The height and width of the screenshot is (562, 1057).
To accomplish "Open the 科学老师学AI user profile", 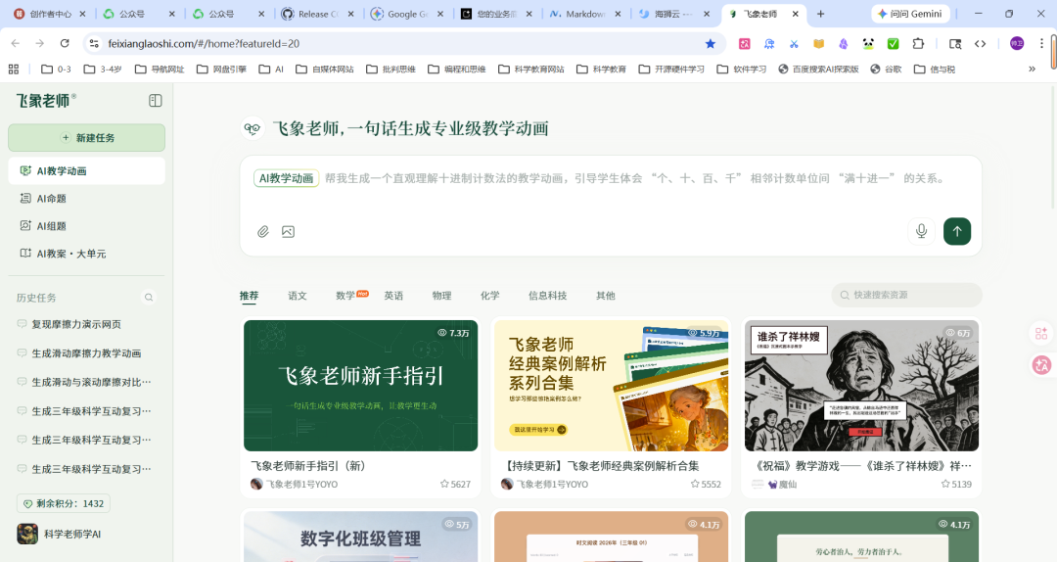I will coord(60,534).
